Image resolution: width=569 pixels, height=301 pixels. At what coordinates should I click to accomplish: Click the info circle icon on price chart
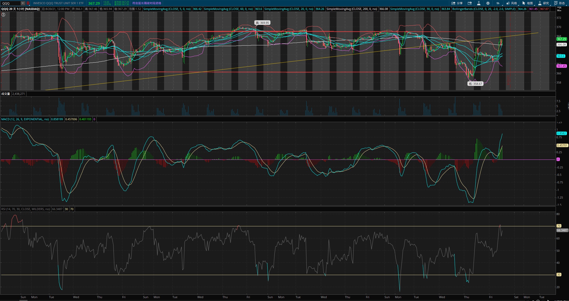tap(3, 15)
